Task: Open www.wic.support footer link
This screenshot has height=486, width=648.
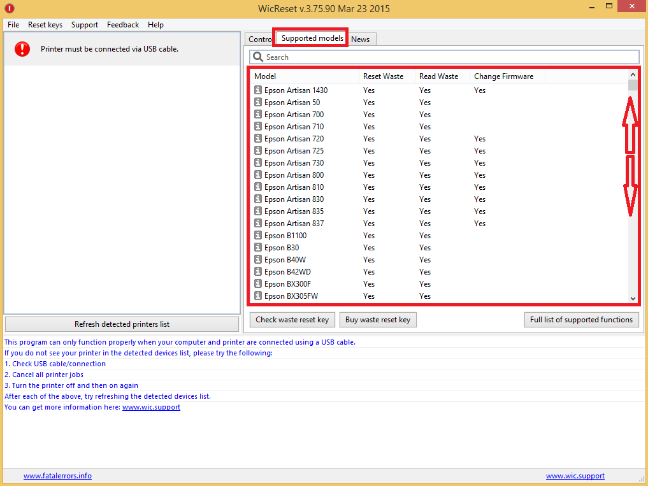Action: tap(575, 476)
